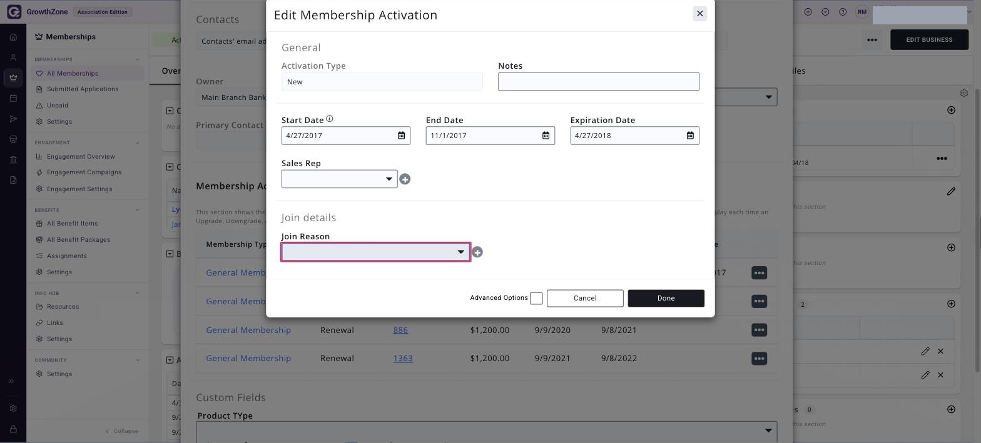Open the Sales Rep dropdown
The width and height of the screenshot is (981, 443).
pyautogui.click(x=339, y=179)
